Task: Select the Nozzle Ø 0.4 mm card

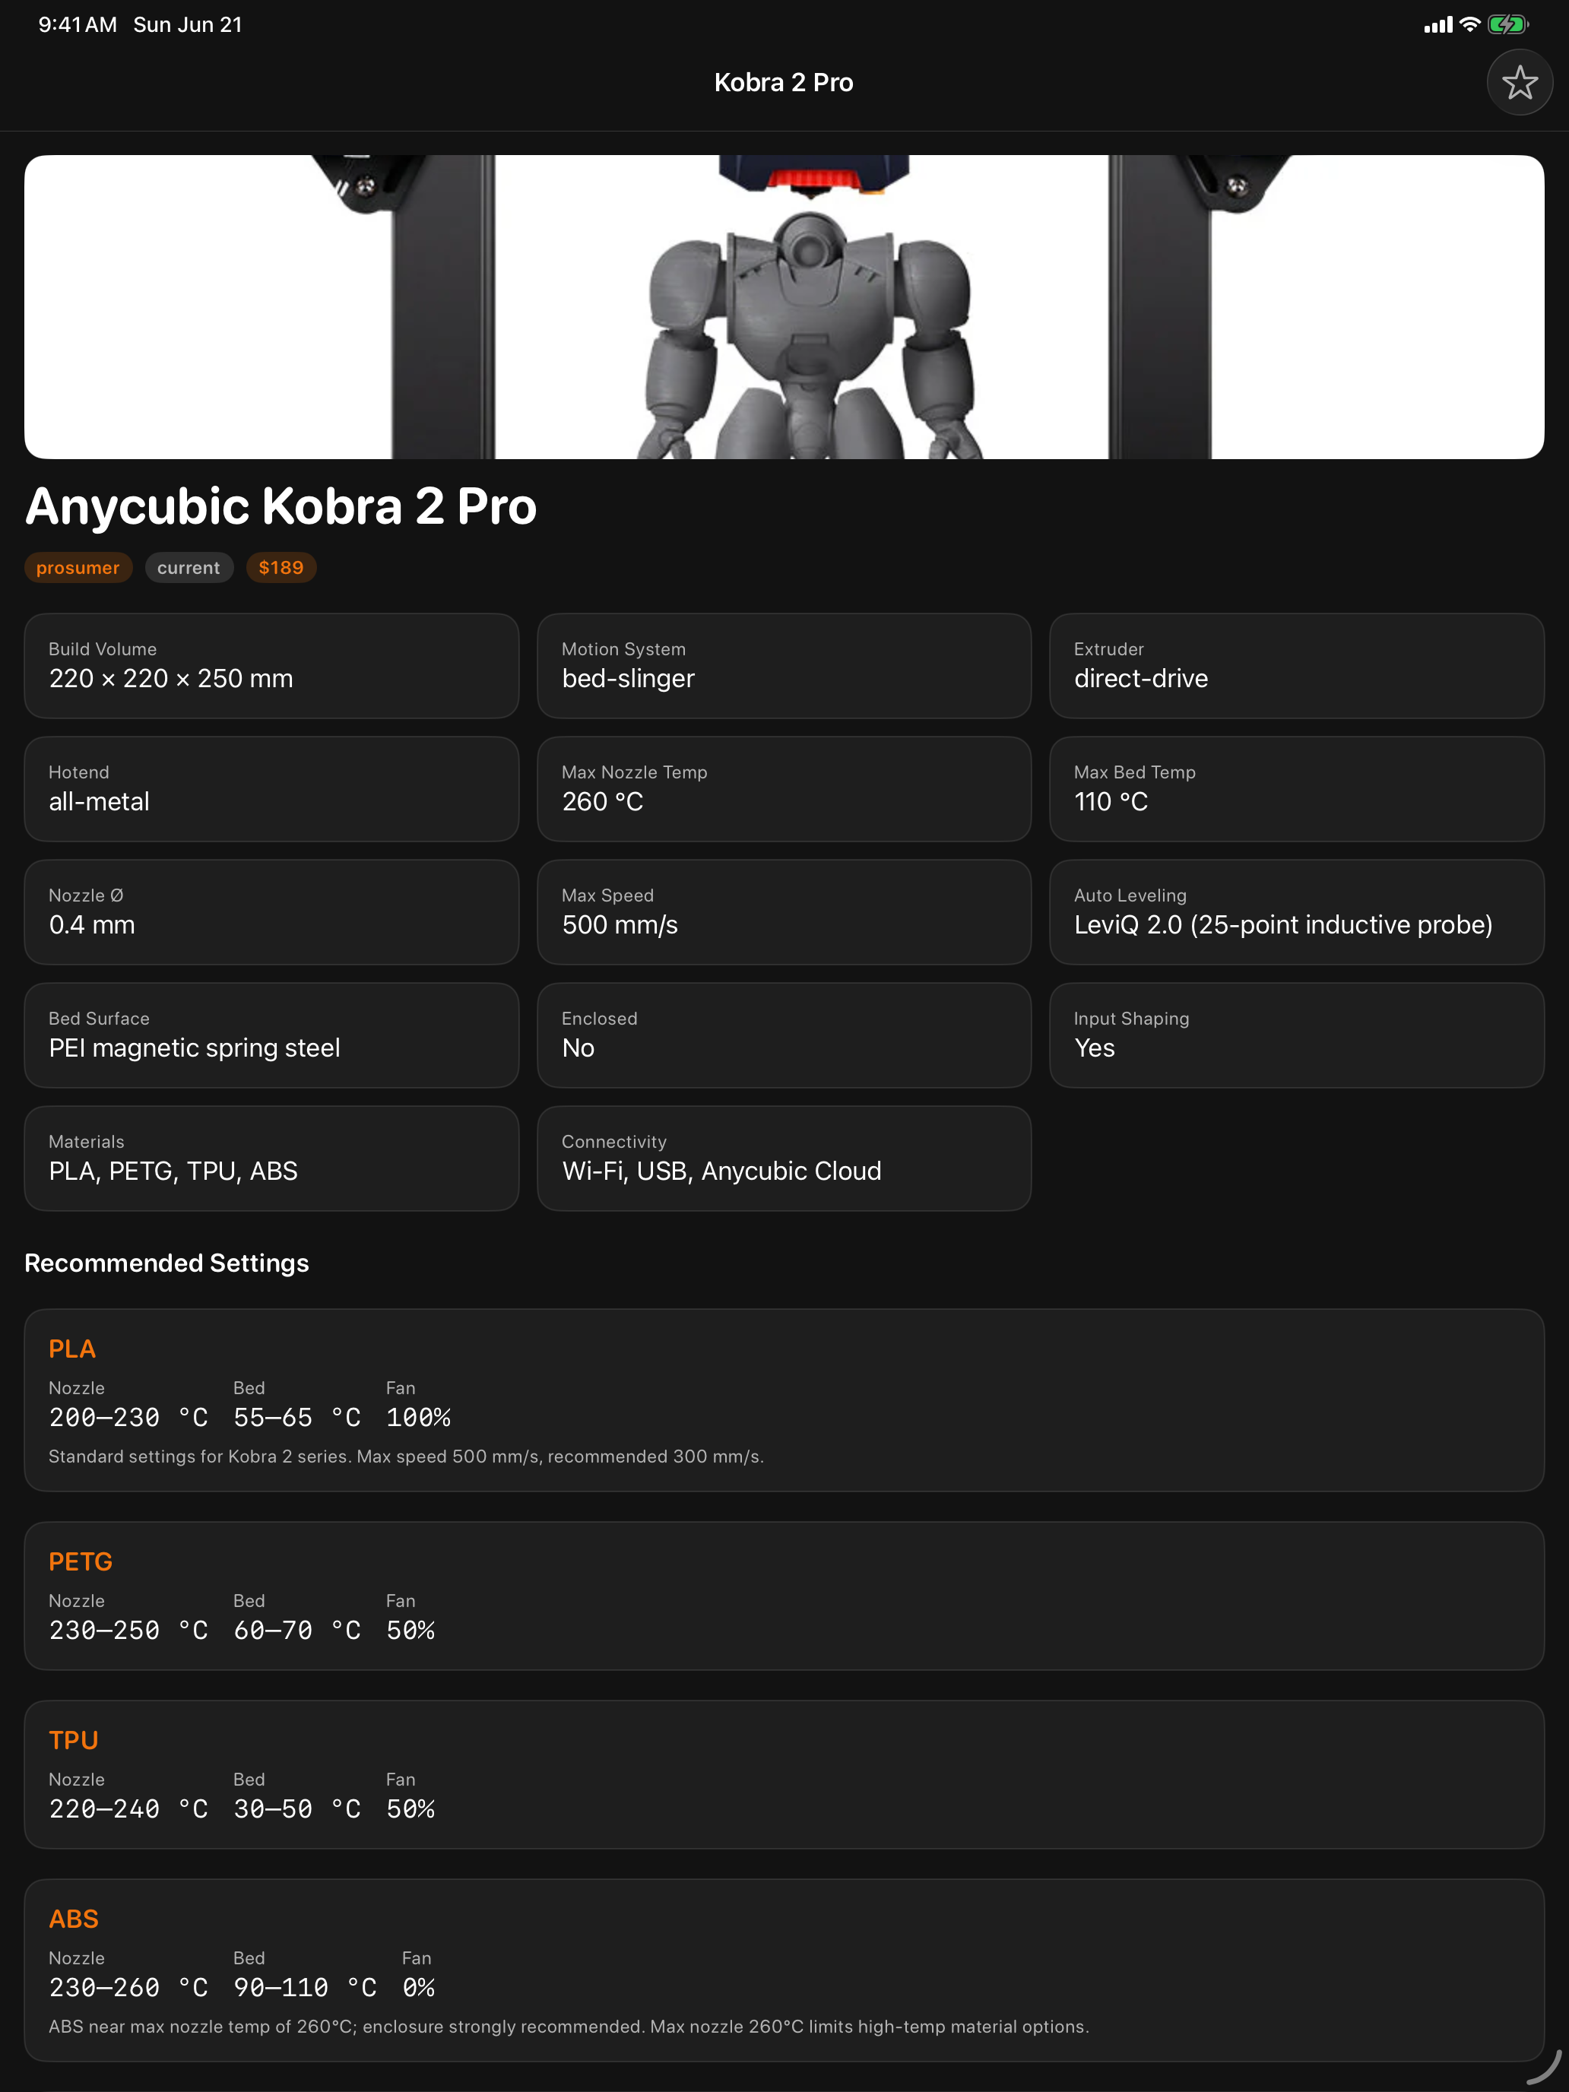Action: (x=271, y=911)
